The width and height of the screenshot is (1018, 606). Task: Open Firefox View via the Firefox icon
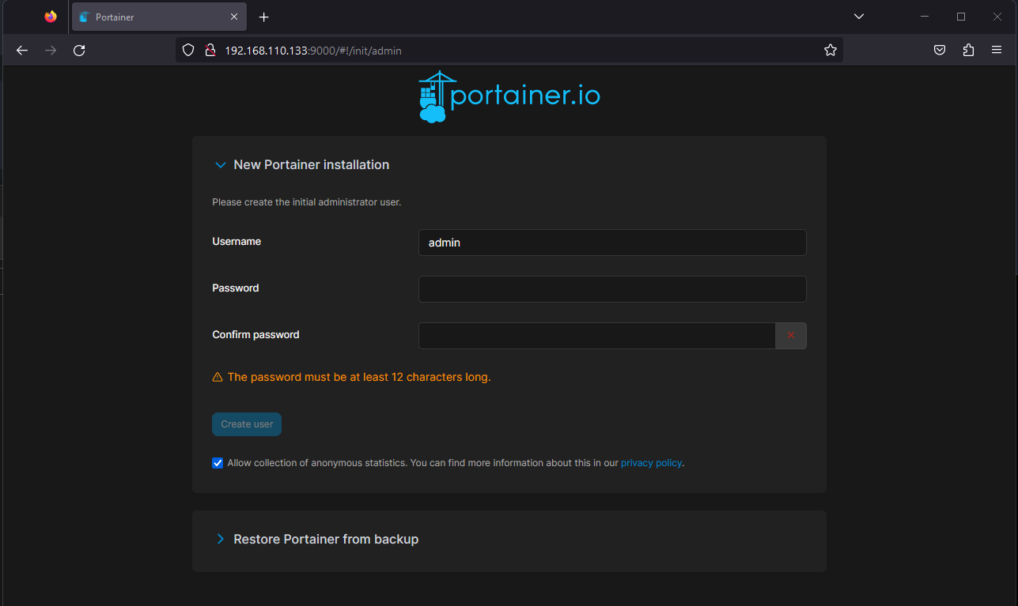pos(51,17)
